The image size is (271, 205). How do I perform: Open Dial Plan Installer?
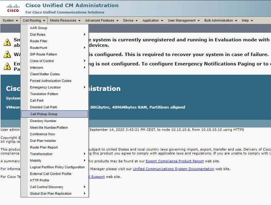[54, 141]
